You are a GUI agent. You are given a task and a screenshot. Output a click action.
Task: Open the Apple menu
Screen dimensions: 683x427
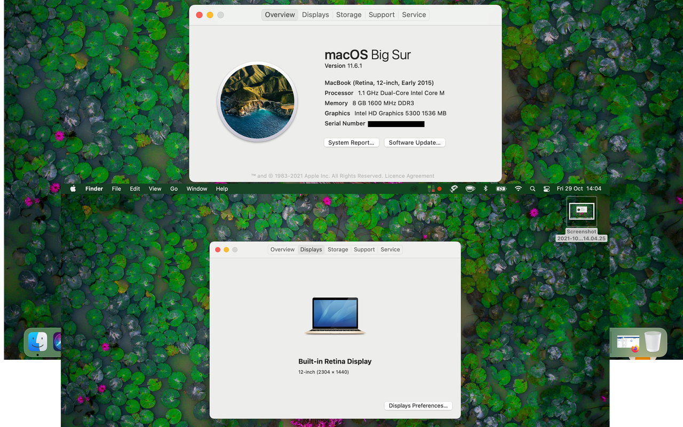(x=73, y=188)
